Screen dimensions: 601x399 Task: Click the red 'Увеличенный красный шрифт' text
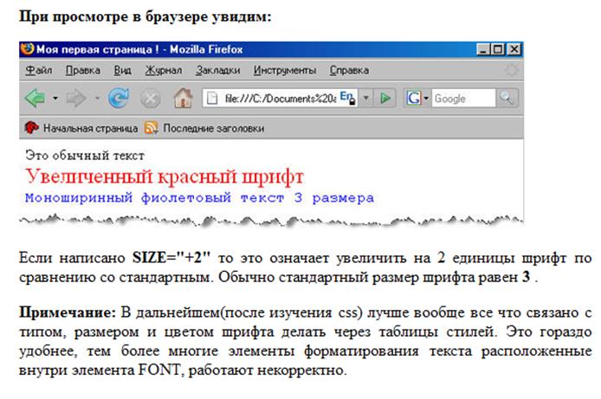165,177
